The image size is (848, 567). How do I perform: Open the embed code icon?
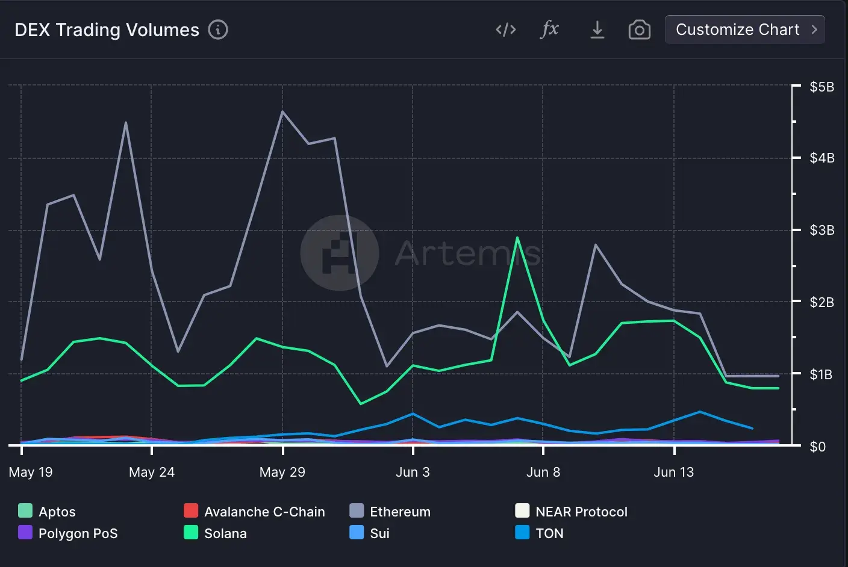pos(506,29)
